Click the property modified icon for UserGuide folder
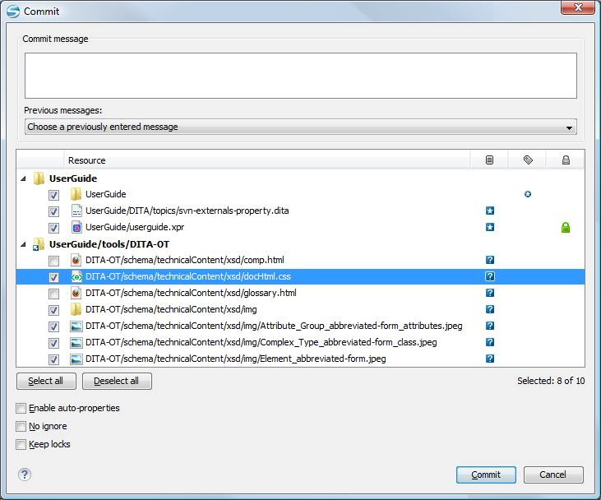The width and height of the screenshot is (601, 500). pyautogui.click(x=528, y=195)
